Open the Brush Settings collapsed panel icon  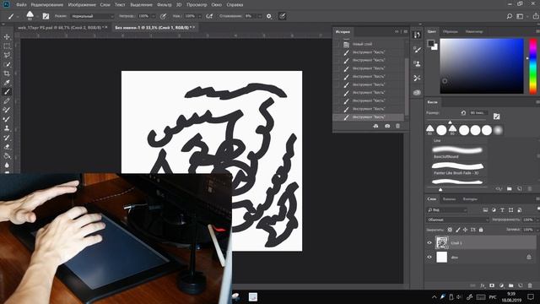tap(417, 49)
